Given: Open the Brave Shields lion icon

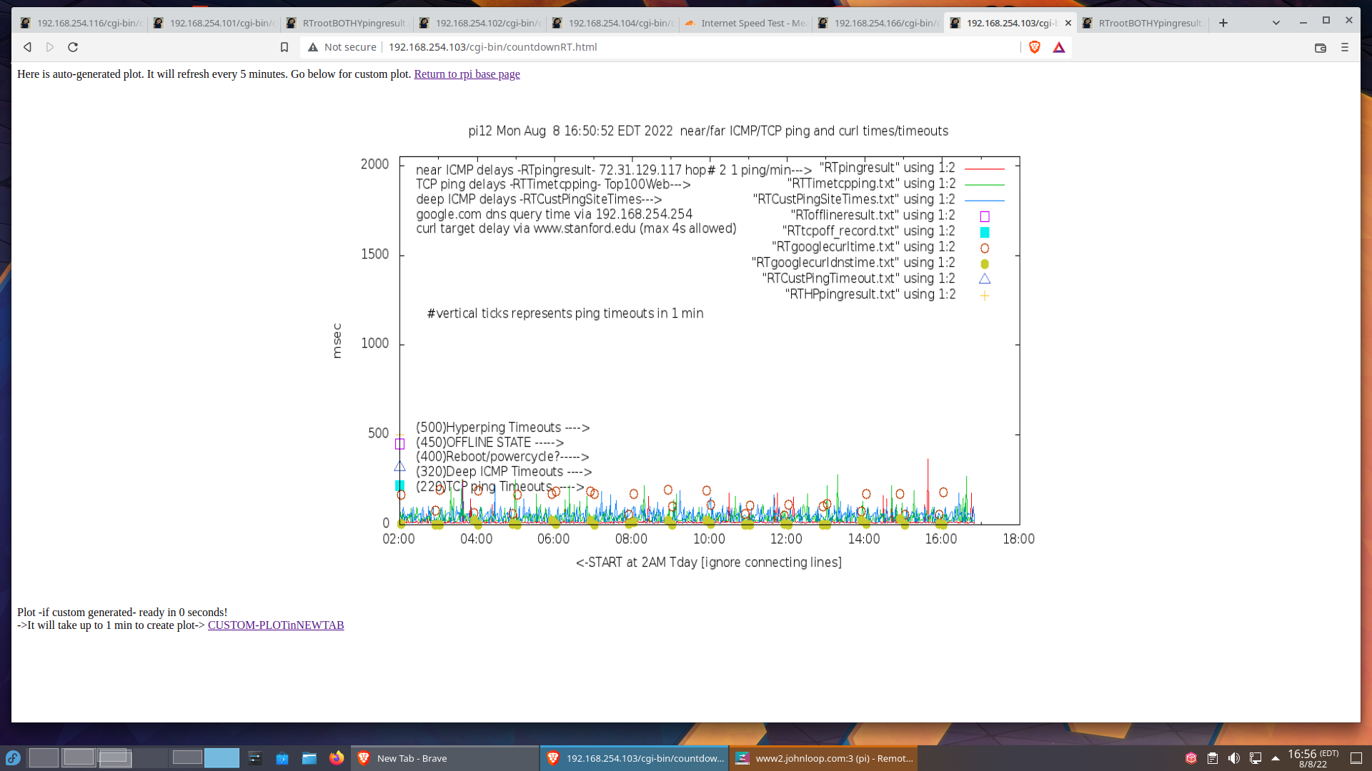Looking at the screenshot, I should [1035, 47].
